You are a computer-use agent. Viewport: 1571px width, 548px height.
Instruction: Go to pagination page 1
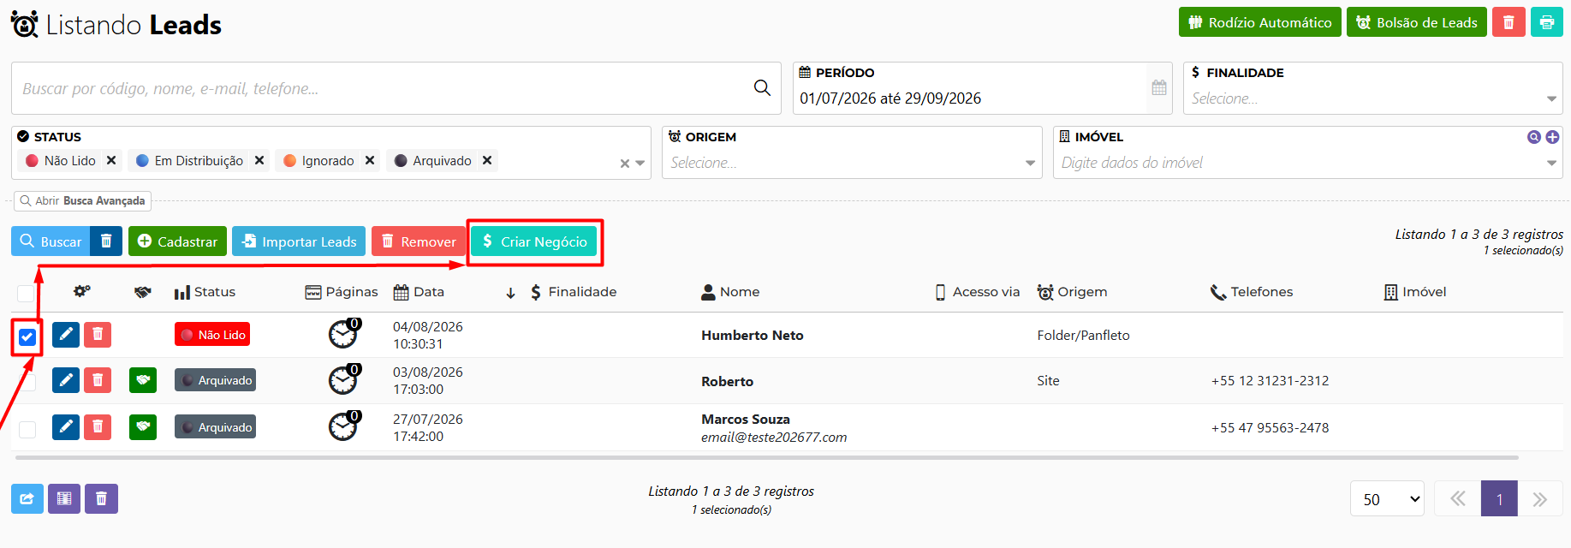pyautogui.click(x=1499, y=498)
